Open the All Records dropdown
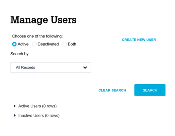This screenshot has height=136, width=175. click(51, 68)
